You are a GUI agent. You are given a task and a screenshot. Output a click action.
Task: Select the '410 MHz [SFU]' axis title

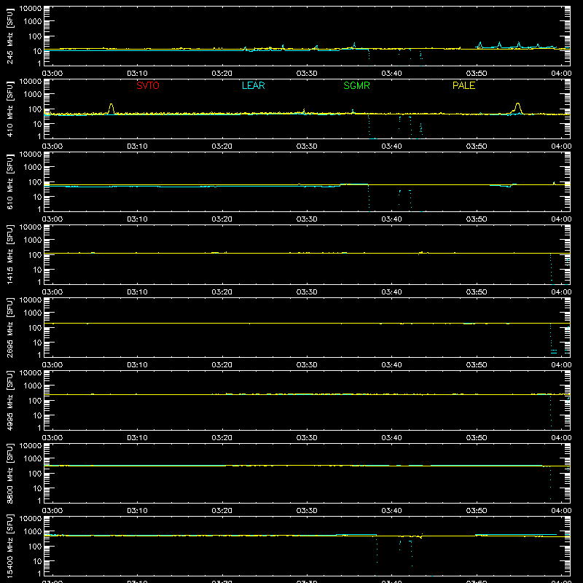click(10, 109)
